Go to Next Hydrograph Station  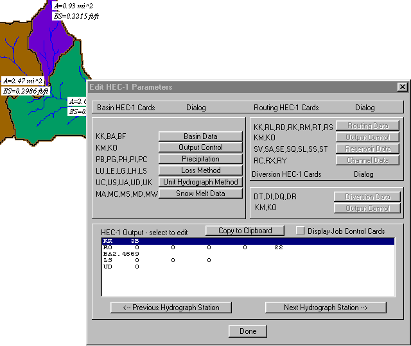(x=326, y=308)
